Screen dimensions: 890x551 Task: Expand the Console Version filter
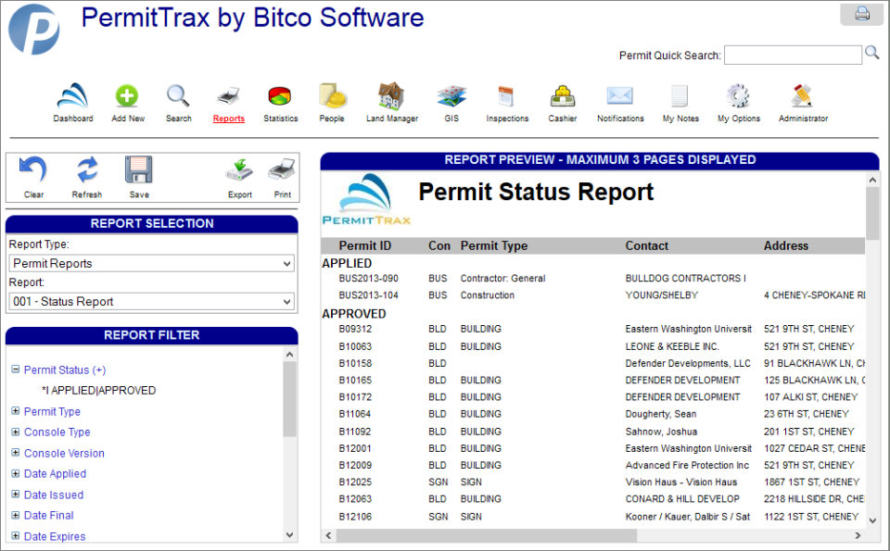tap(16, 452)
